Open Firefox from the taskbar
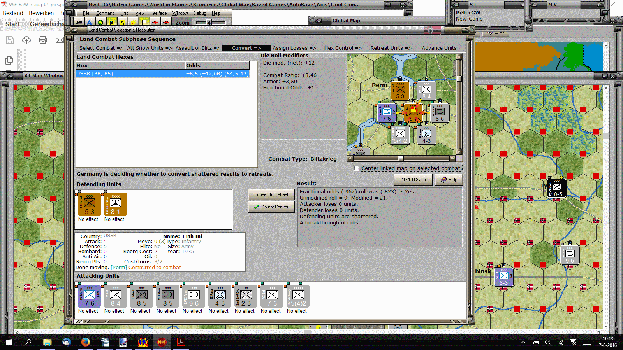 [86, 342]
